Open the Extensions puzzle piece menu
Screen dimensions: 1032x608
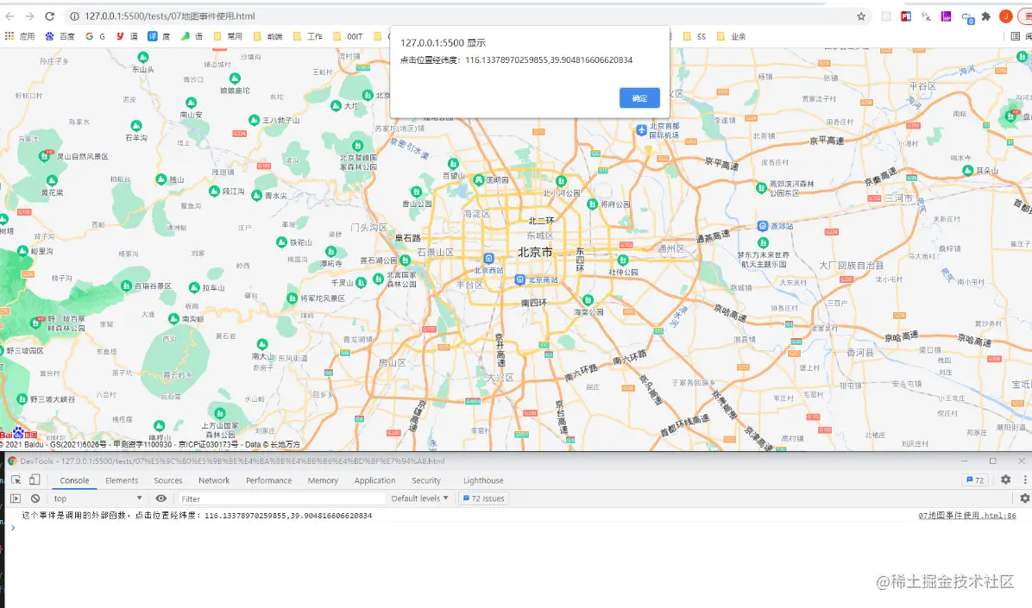[x=986, y=16]
